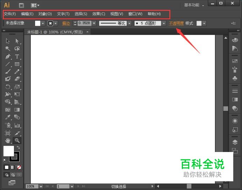Select the Symbol Sprayer tool

point(8,125)
